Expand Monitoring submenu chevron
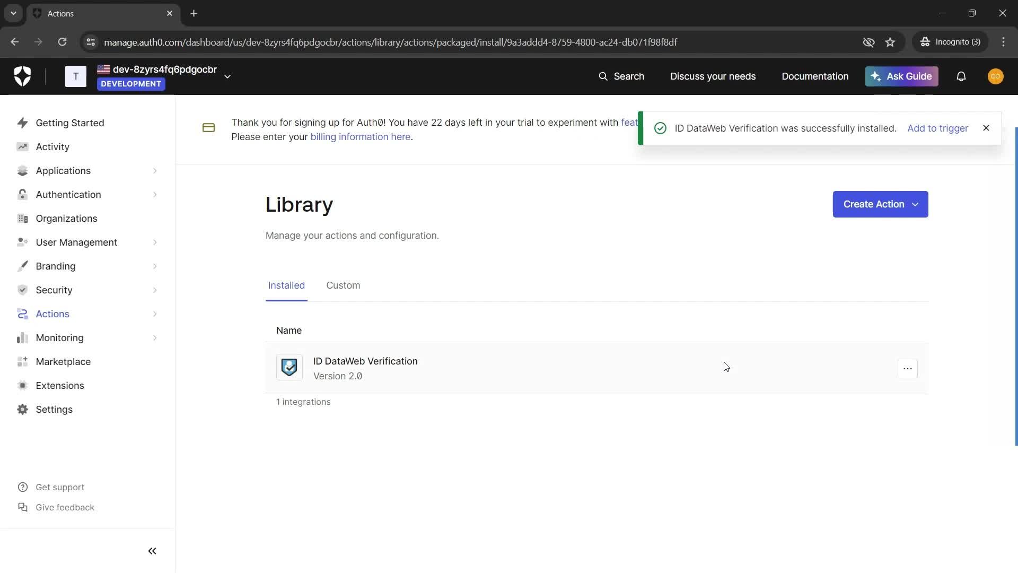1018x573 pixels. tap(155, 338)
